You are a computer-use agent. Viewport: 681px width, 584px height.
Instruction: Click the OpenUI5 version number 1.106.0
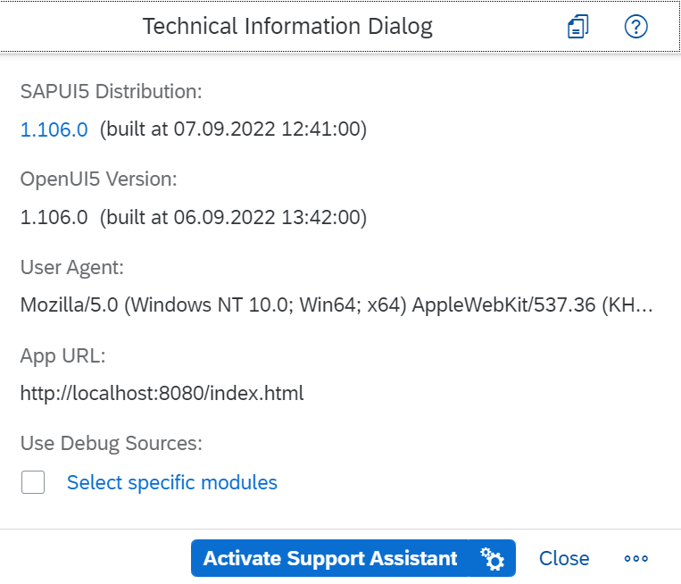pyautogui.click(x=54, y=217)
